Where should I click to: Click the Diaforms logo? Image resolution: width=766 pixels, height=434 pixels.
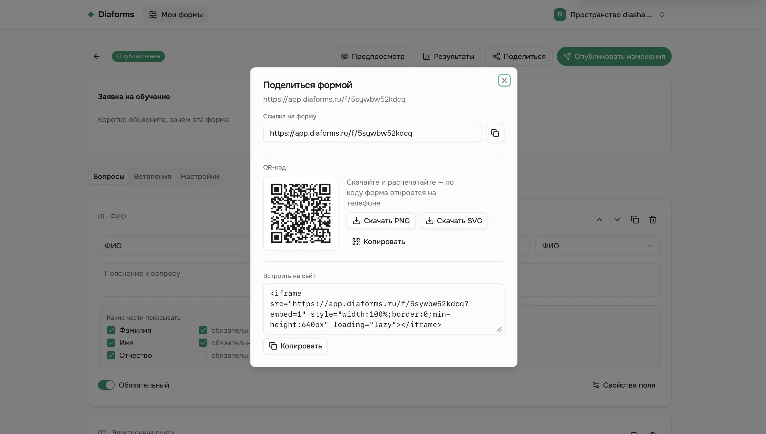tap(111, 14)
